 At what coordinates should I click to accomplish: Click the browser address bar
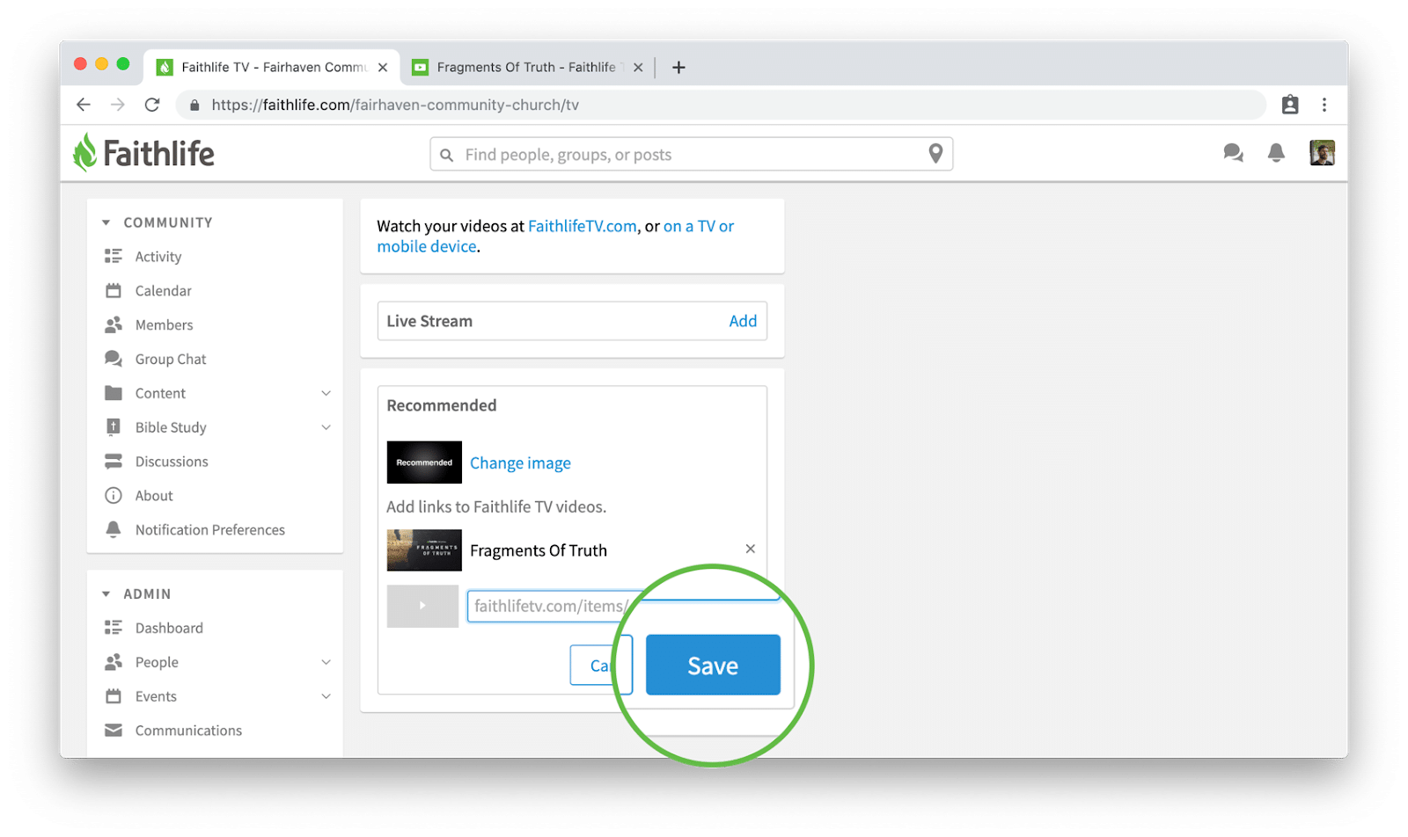(721, 105)
